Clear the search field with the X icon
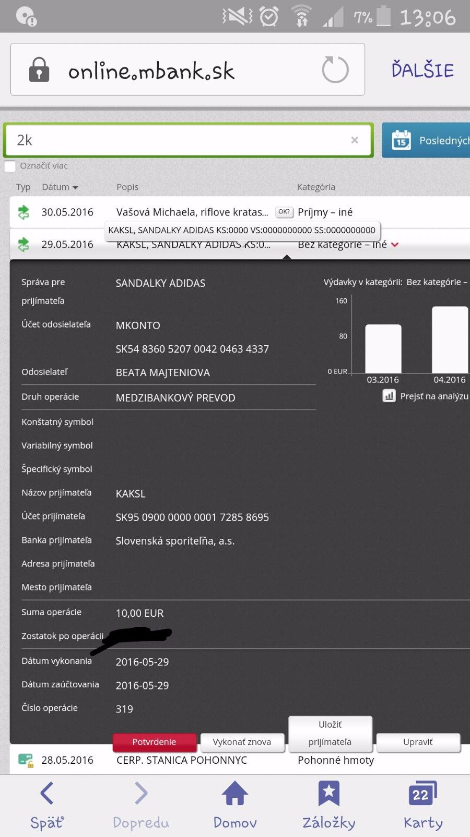The height and width of the screenshot is (837, 470). tap(355, 140)
